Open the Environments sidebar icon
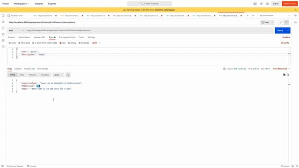Image resolution: width=299 pixels, height=168 pixels. tap(3, 28)
